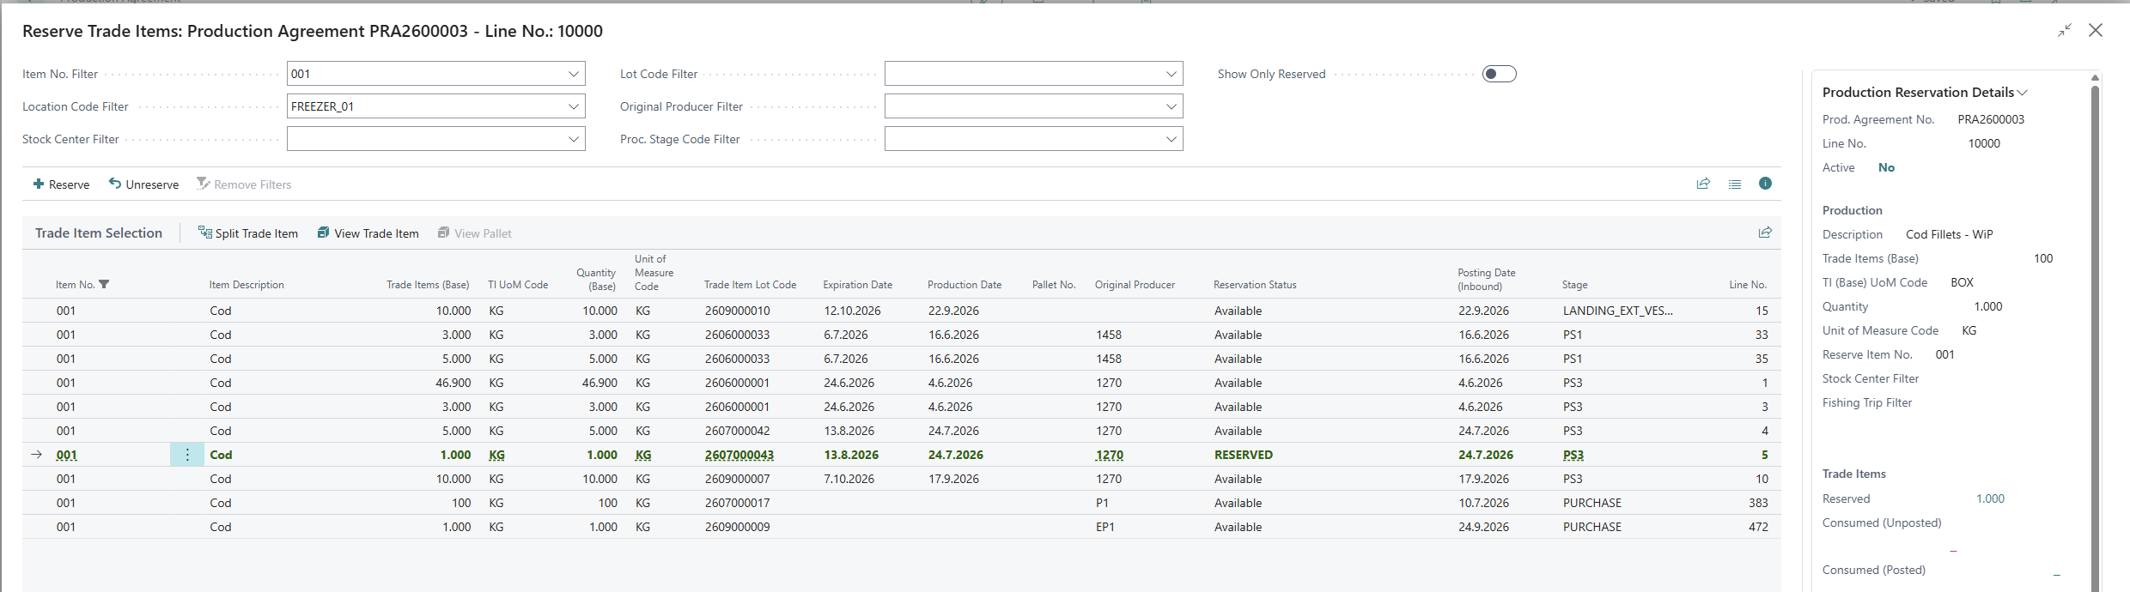Sort by the Reservation Status column header
Viewport: 2130px width, 592px height.
tap(1255, 285)
